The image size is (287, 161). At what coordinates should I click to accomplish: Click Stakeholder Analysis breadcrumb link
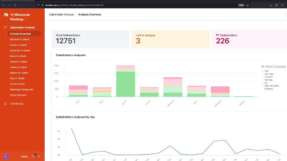click(x=61, y=14)
